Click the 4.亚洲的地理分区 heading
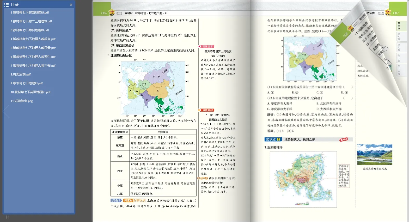This screenshot has width=409, height=222. pos(120,55)
